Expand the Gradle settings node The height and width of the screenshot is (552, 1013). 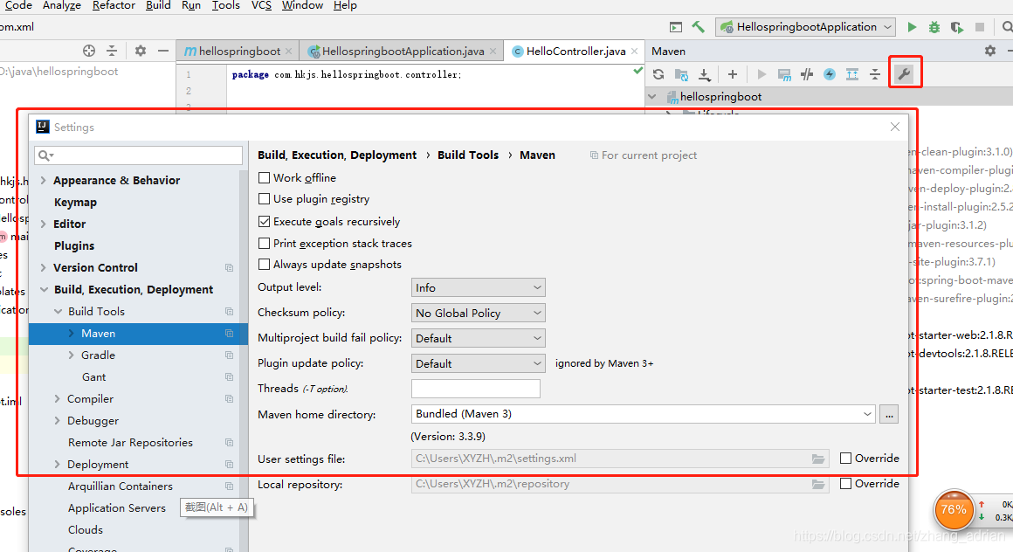(71, 355)
